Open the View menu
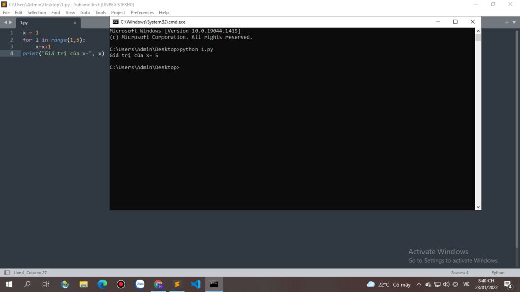The image size is (520, 292). point(70,13)
